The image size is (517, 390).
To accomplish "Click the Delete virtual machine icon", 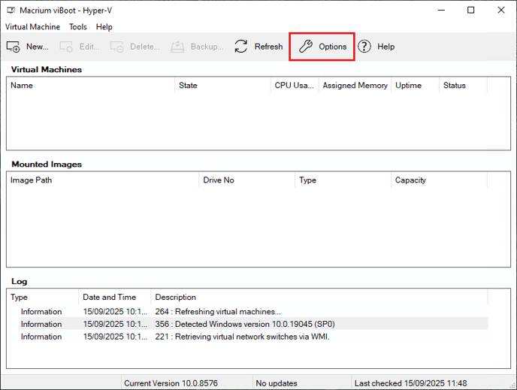I will click(x=117, y=47).
